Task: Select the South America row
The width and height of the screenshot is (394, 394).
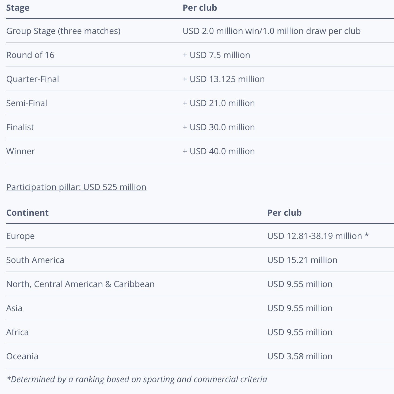Action: (200, 260)
